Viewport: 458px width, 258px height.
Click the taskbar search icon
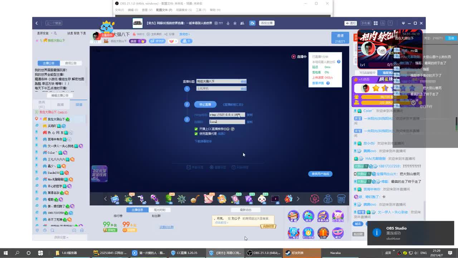[17, 253]
